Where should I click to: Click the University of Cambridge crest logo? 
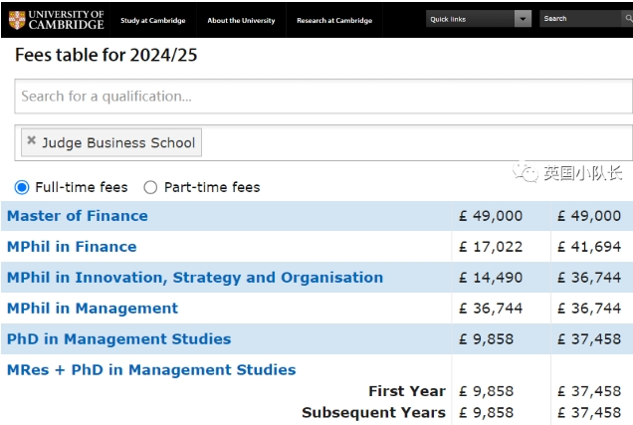point(17,19)
